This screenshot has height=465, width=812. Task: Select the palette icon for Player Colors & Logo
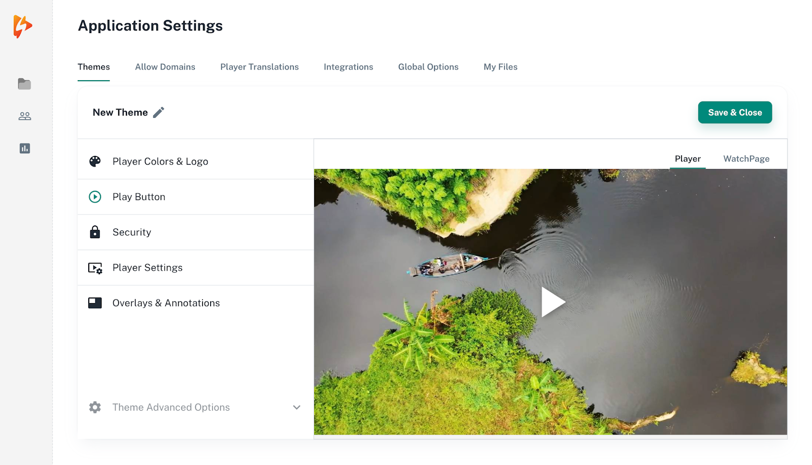[94, 161]
